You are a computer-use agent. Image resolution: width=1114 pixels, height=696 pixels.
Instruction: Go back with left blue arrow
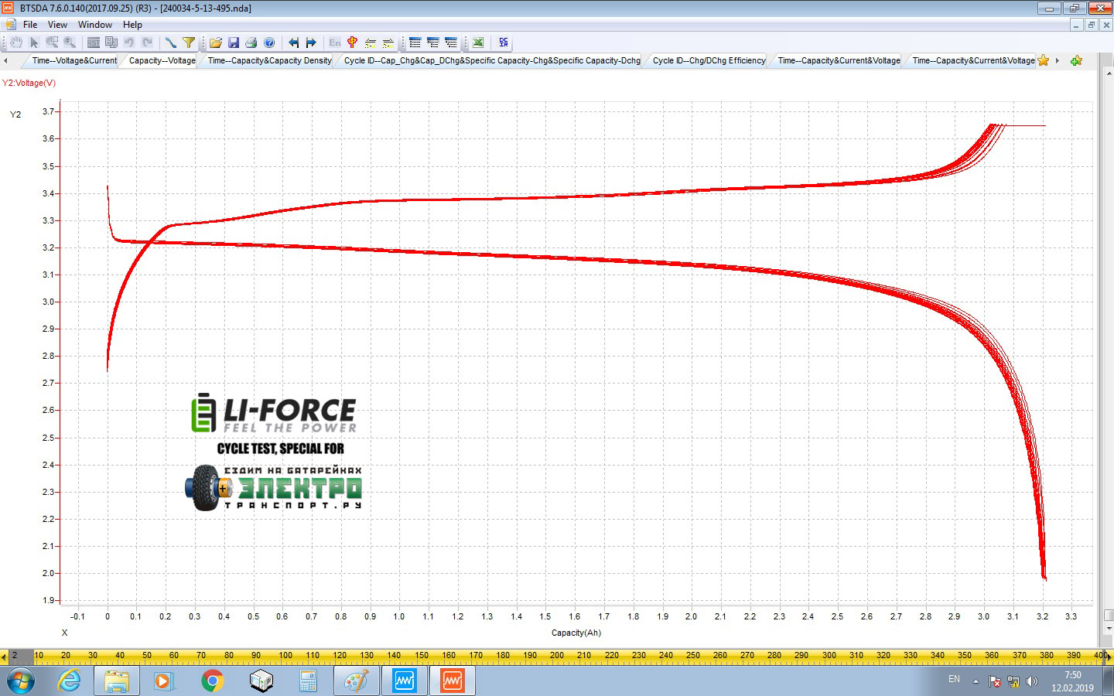point(293,43)
